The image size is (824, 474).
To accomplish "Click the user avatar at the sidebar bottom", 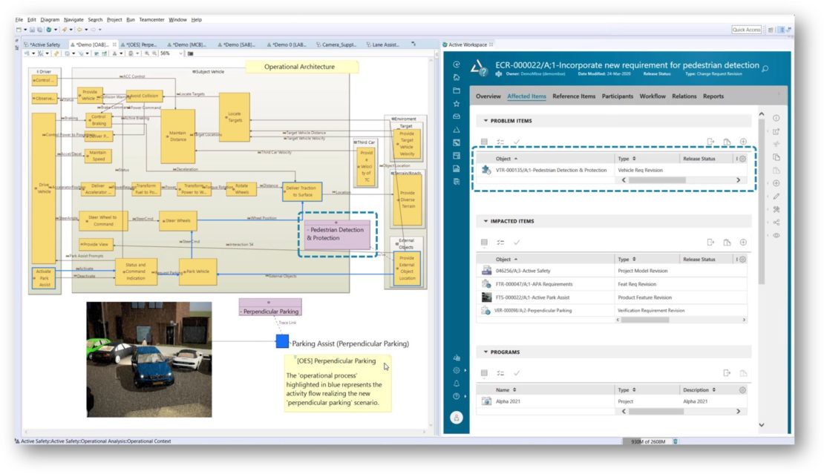I will coord(455,417).
